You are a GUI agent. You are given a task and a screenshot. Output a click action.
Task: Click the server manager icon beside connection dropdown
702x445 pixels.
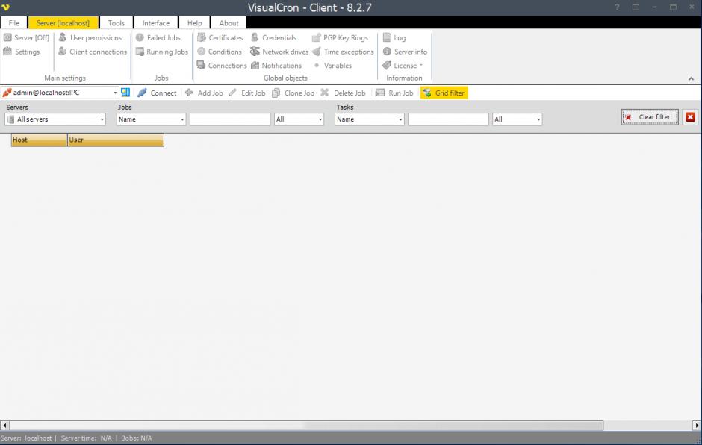pyautogui.click(x=125, y=93)
